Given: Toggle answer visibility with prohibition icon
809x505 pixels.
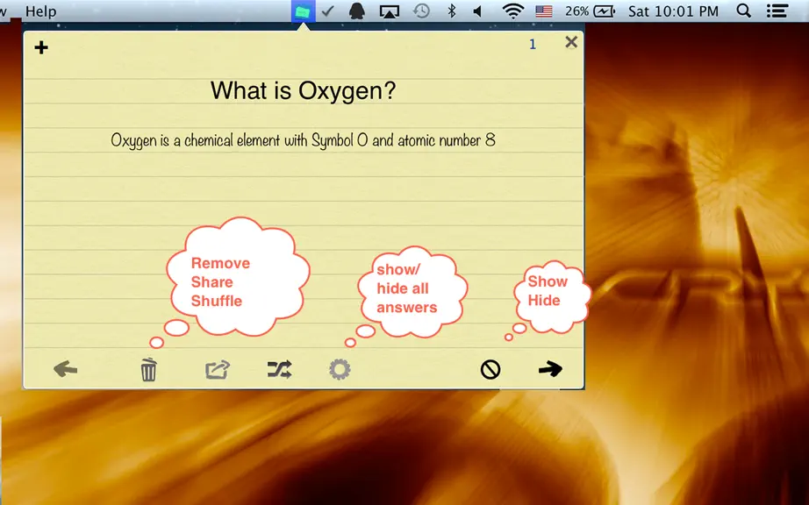Looking at the screenshot, I should (490, 369).
